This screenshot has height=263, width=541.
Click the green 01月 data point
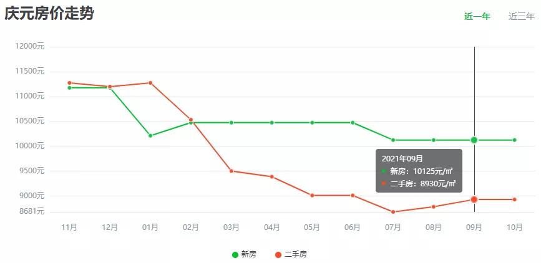click(x=150, y=136)
